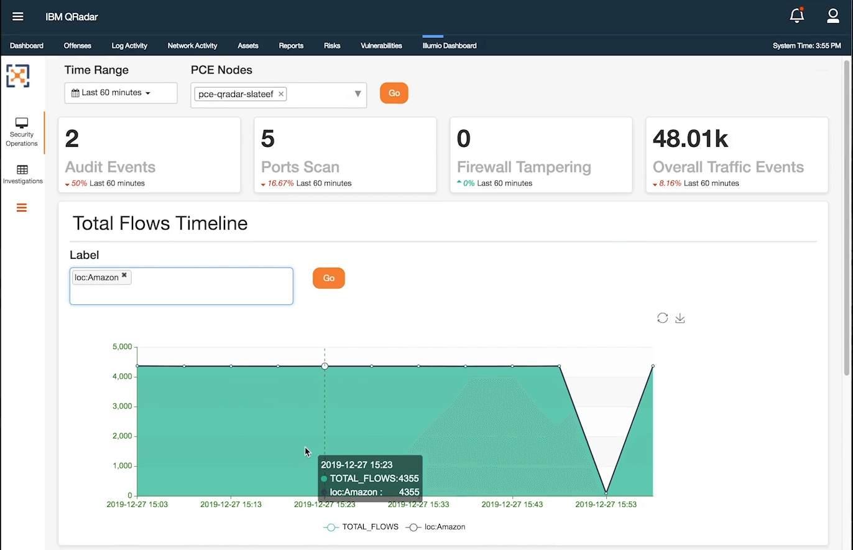The height and width of the screenshot is (550, 853).
Task: Click the 2019-12-27 15:43 axis label
Action: point(512,504)
